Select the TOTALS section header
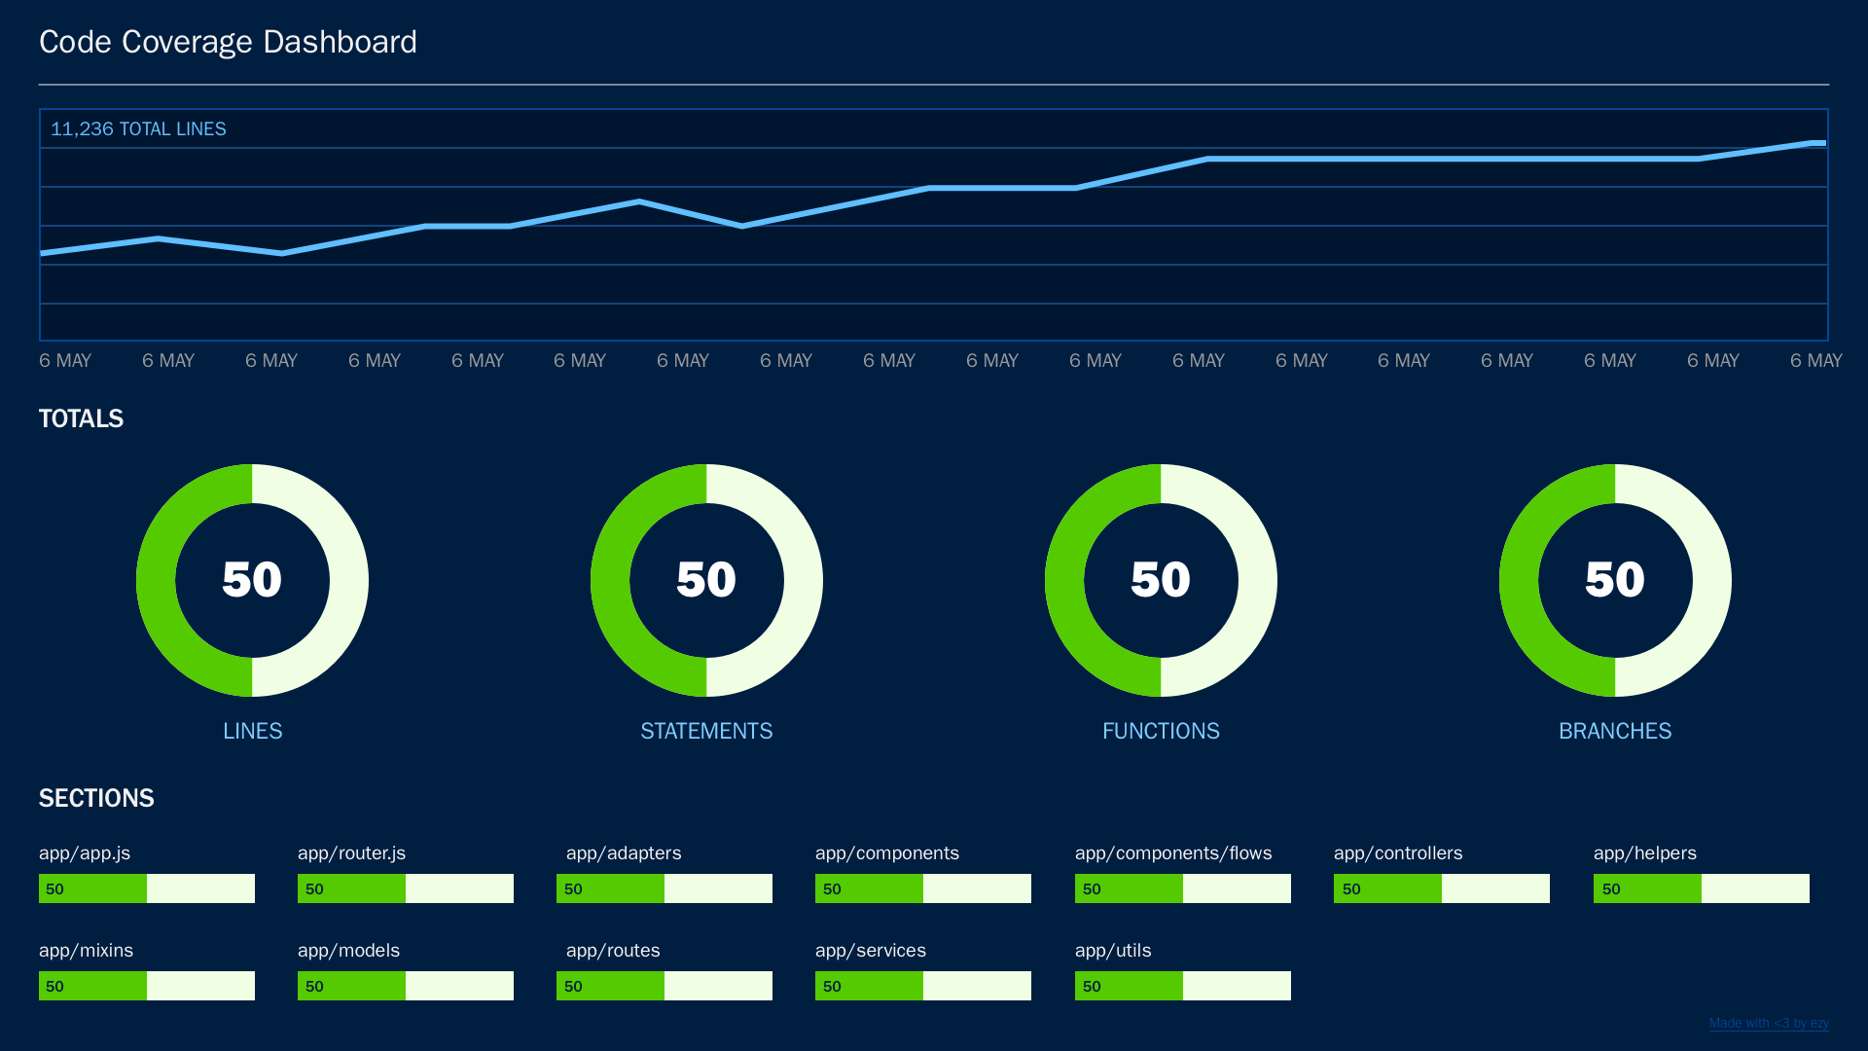 point(81,418)
